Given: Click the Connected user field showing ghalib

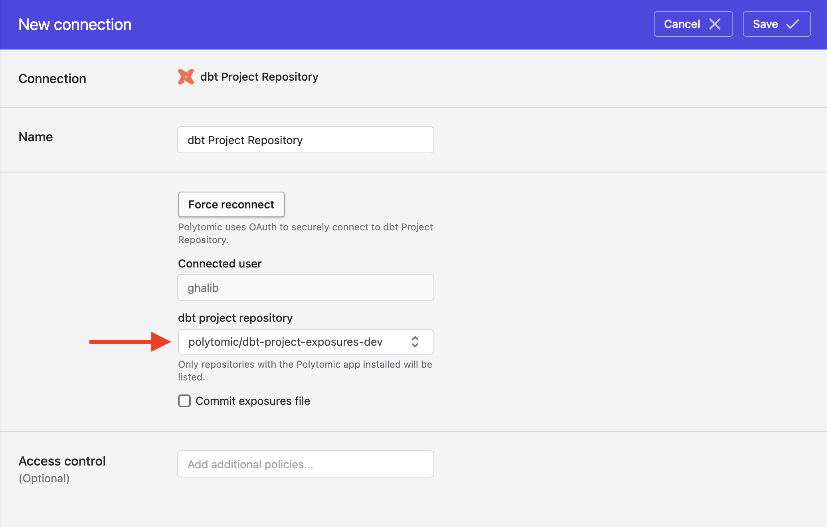Looking at the screenshot, I should pos(305,287).
